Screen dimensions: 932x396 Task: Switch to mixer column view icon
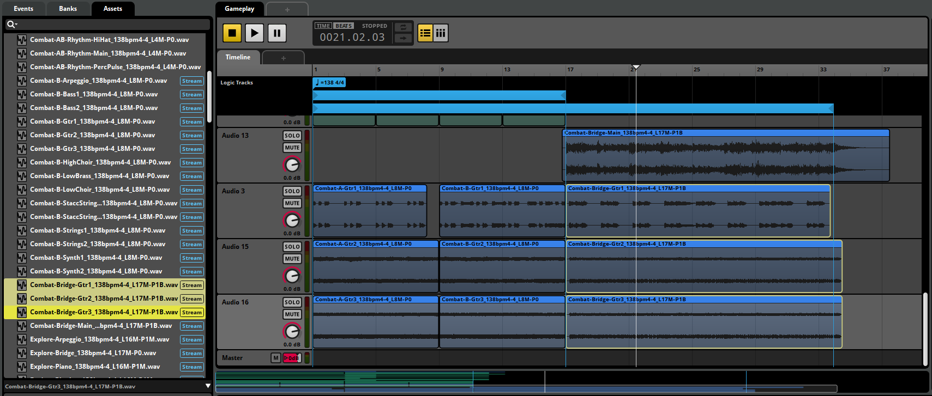click(441, 33)
